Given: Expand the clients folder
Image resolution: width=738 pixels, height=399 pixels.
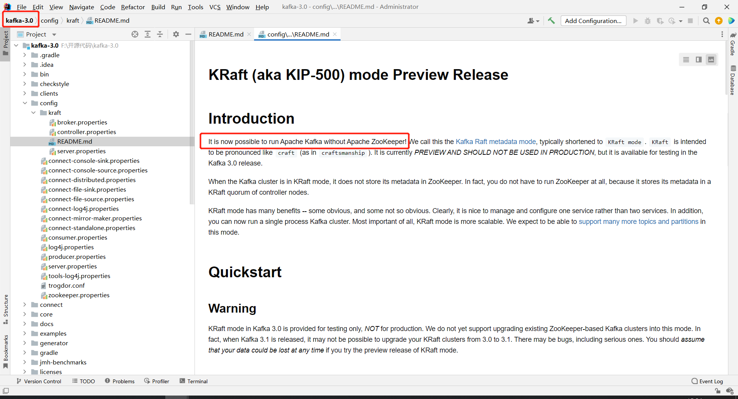Looking at the screenshot, I should [x=25, y=93].
